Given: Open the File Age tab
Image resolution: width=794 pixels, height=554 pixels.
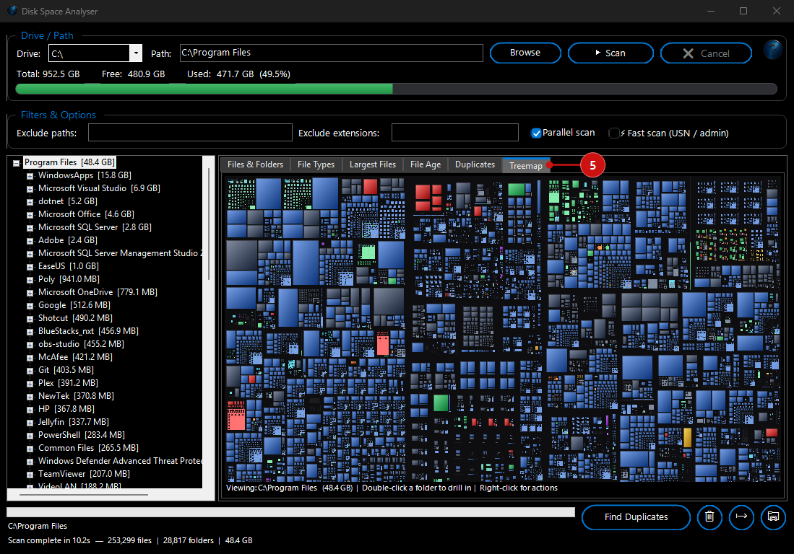Looking at the screenshot, I should pyautogui.click(x=426, y=164).
